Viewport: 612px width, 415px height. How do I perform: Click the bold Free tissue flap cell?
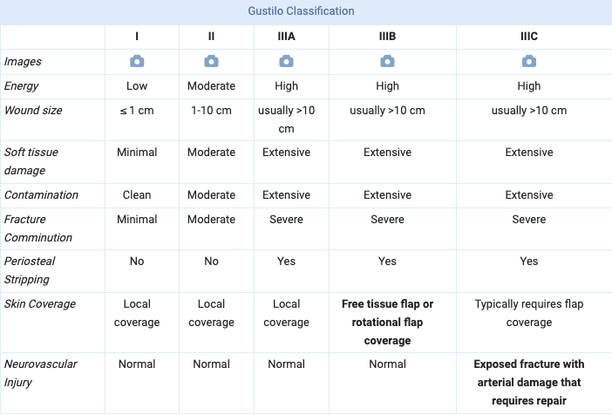[x=387, y=322]
